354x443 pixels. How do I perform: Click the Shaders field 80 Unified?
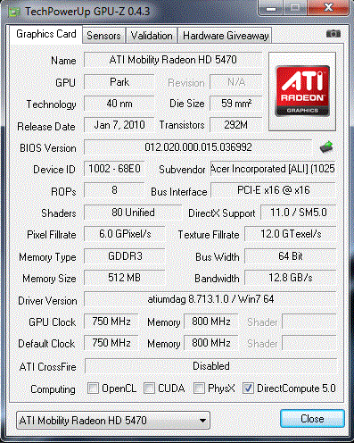point(133,213)
